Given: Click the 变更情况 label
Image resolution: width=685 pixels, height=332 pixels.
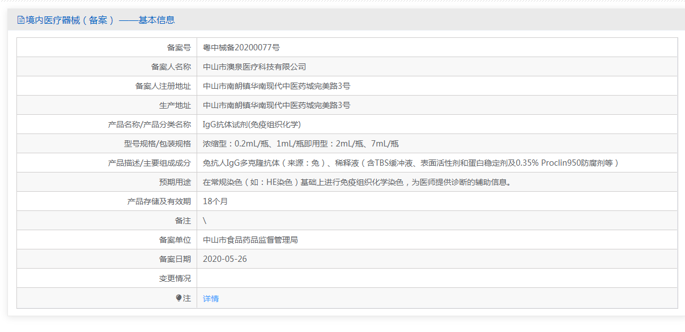Looking at the screenshot, I should [x=175, y=278].
